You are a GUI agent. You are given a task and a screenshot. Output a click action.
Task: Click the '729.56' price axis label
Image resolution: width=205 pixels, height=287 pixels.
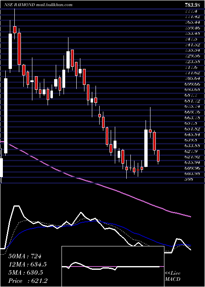pos(193,56)
